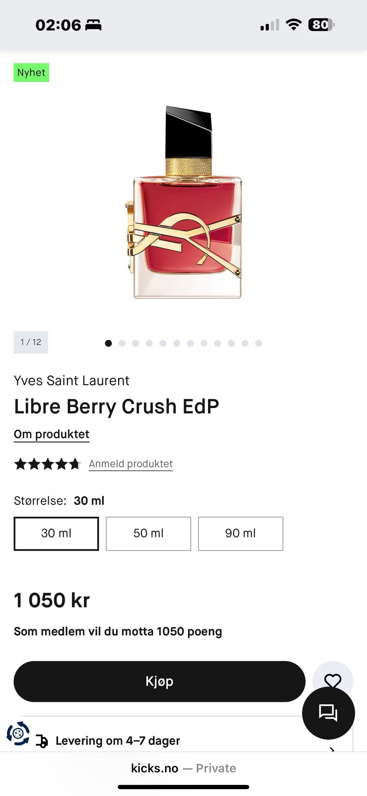
Task: Expand the Levering om 4–7 dager row
Action: (x=118, y=741)
